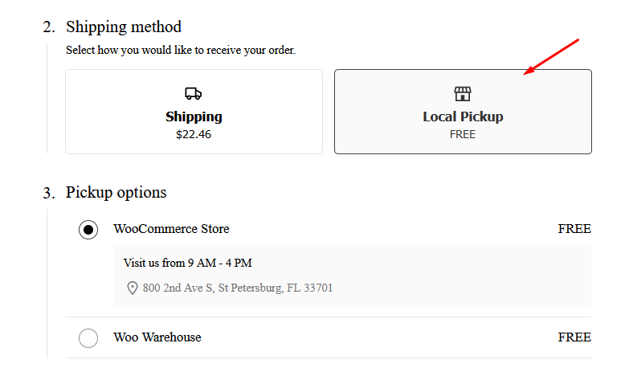Viewport: 625px width, 376px height.
Task: Choose the Shipping $22.46 option card
Action: coord(194,112)
